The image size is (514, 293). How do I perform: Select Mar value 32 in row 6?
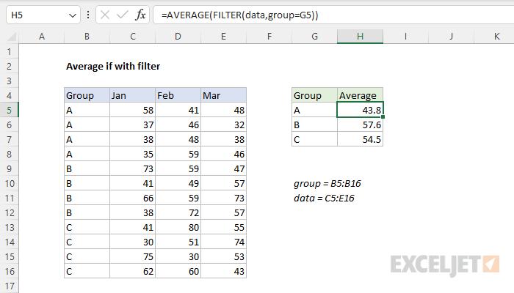(x=223, y=125)
